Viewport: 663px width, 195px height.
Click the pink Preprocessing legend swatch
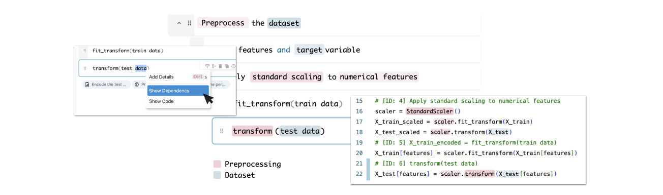[217, 164]
